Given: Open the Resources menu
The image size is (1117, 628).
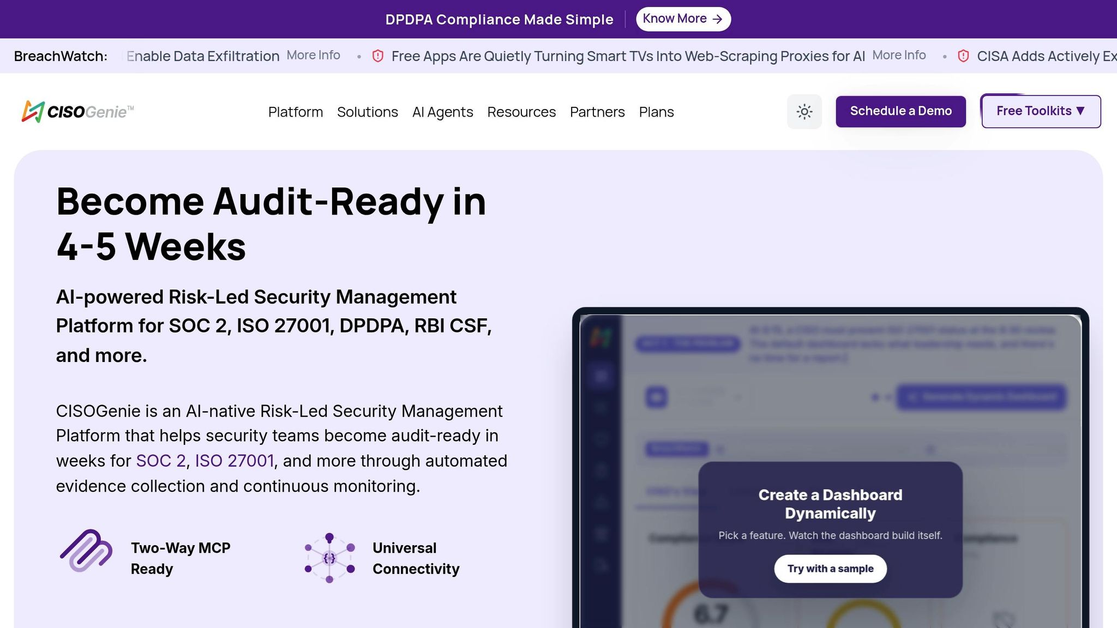Looking at the screenshot, I should [521, 112].
